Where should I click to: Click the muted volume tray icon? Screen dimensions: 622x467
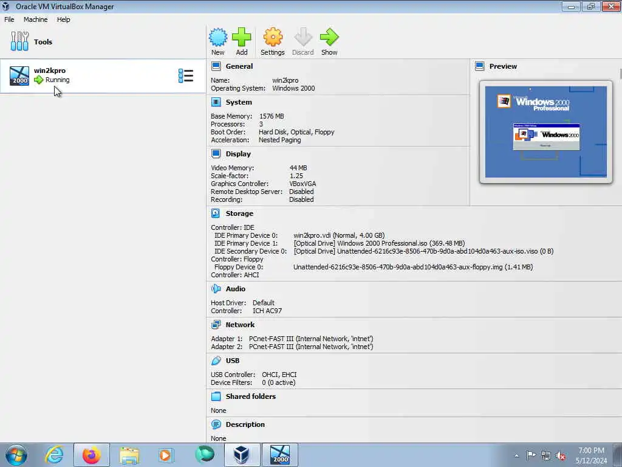point(561,455)
